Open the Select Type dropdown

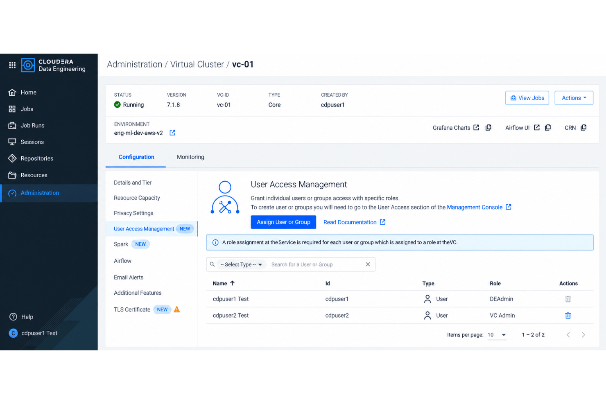241,264
